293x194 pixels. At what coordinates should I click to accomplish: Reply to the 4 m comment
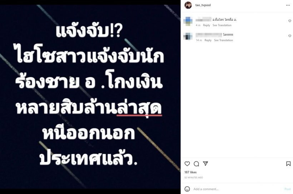click(207, 25)
